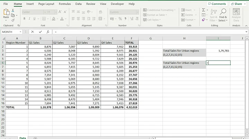This screenshot has height=139, width=249.
Task: Switch to the Formulas tab
Action: click(x=65, y=4)
